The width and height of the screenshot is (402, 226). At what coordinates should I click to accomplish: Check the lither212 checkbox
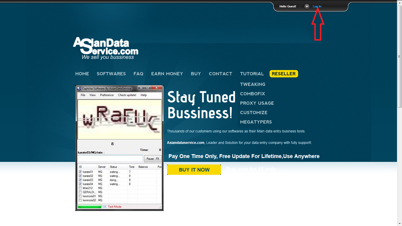[80, 188]
